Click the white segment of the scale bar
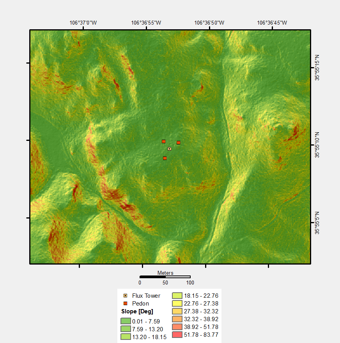Screen dimensions: 340x343 coord(178,277)
